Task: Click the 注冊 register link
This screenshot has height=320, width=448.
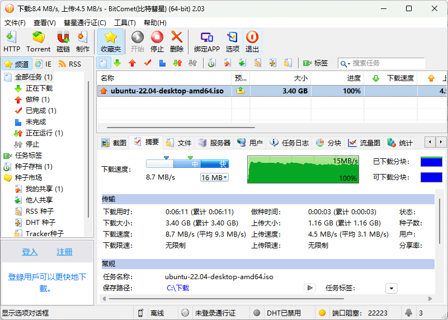Action: [64, 252]
